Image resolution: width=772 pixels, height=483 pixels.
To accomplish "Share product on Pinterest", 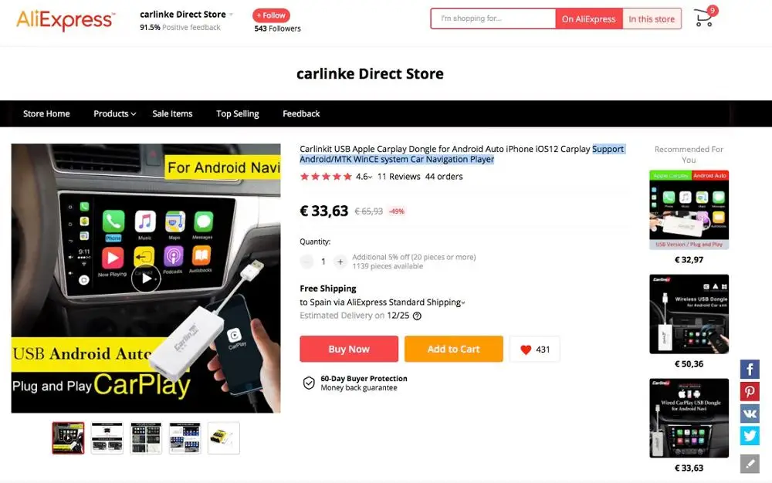I will coord(750,391).
